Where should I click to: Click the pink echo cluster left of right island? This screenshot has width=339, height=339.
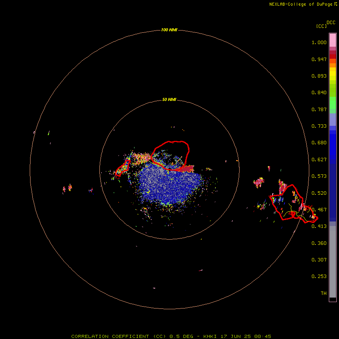(x=259, y=182)
